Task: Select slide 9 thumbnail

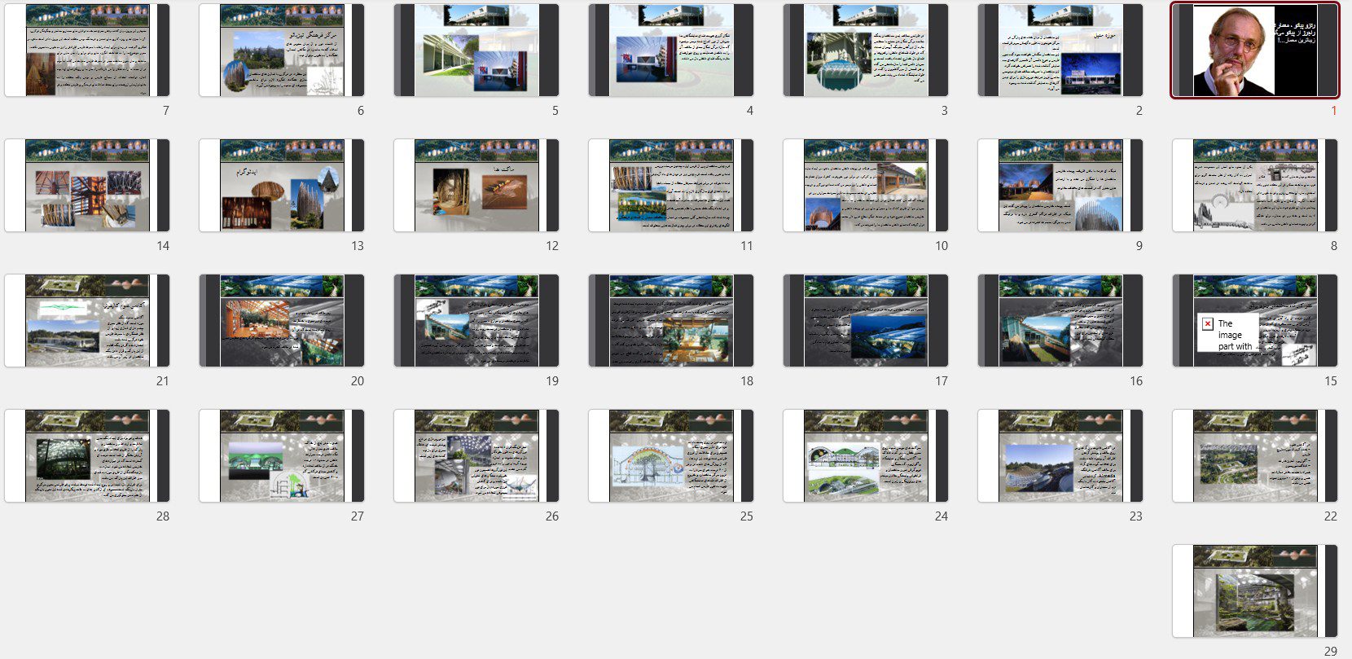Action: (1060, 186)
